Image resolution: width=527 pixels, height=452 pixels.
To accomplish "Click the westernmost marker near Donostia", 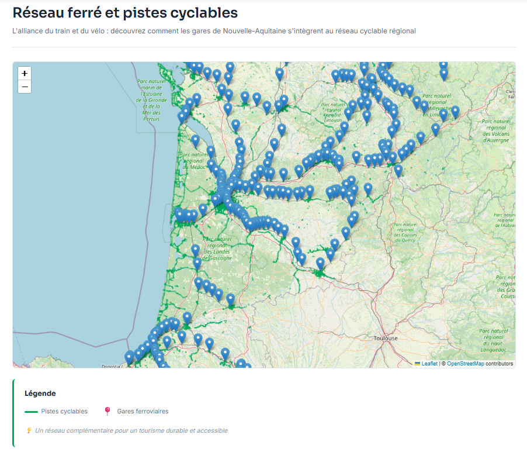I will [x=129, y=357].
